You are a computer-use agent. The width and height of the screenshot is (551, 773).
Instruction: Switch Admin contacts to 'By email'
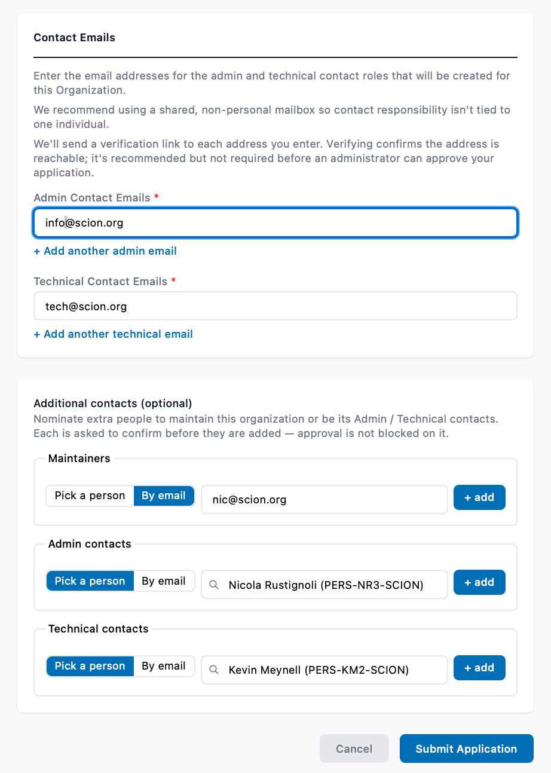click(164, 581)
